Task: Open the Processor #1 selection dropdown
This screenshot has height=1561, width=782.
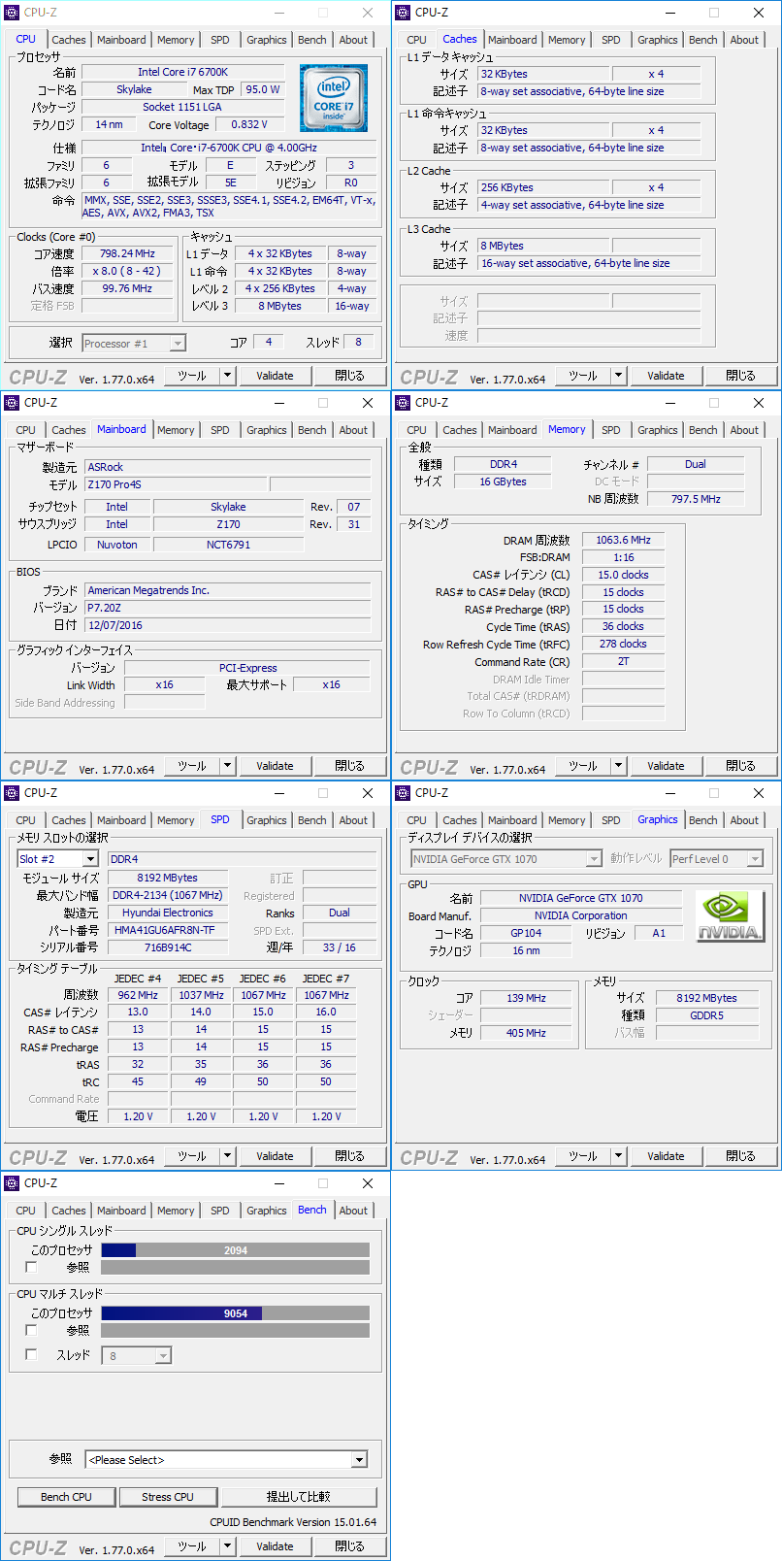Action: pos(178,344)
